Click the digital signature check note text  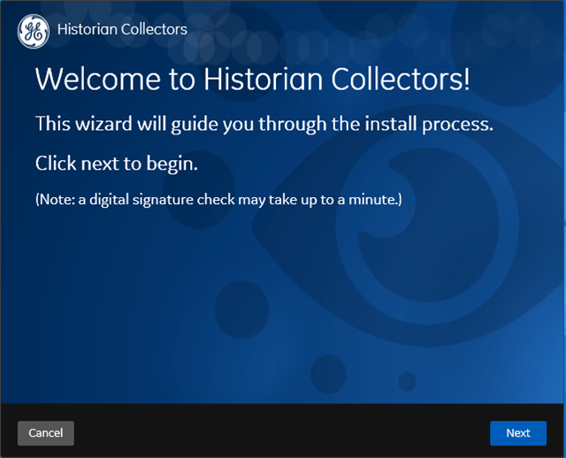point(218,200)
